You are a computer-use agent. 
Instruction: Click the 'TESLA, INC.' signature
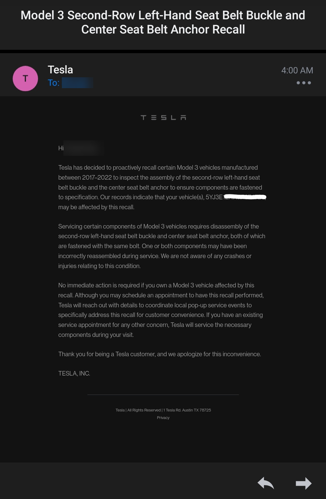pyautogui.click(x=74, y=373)
